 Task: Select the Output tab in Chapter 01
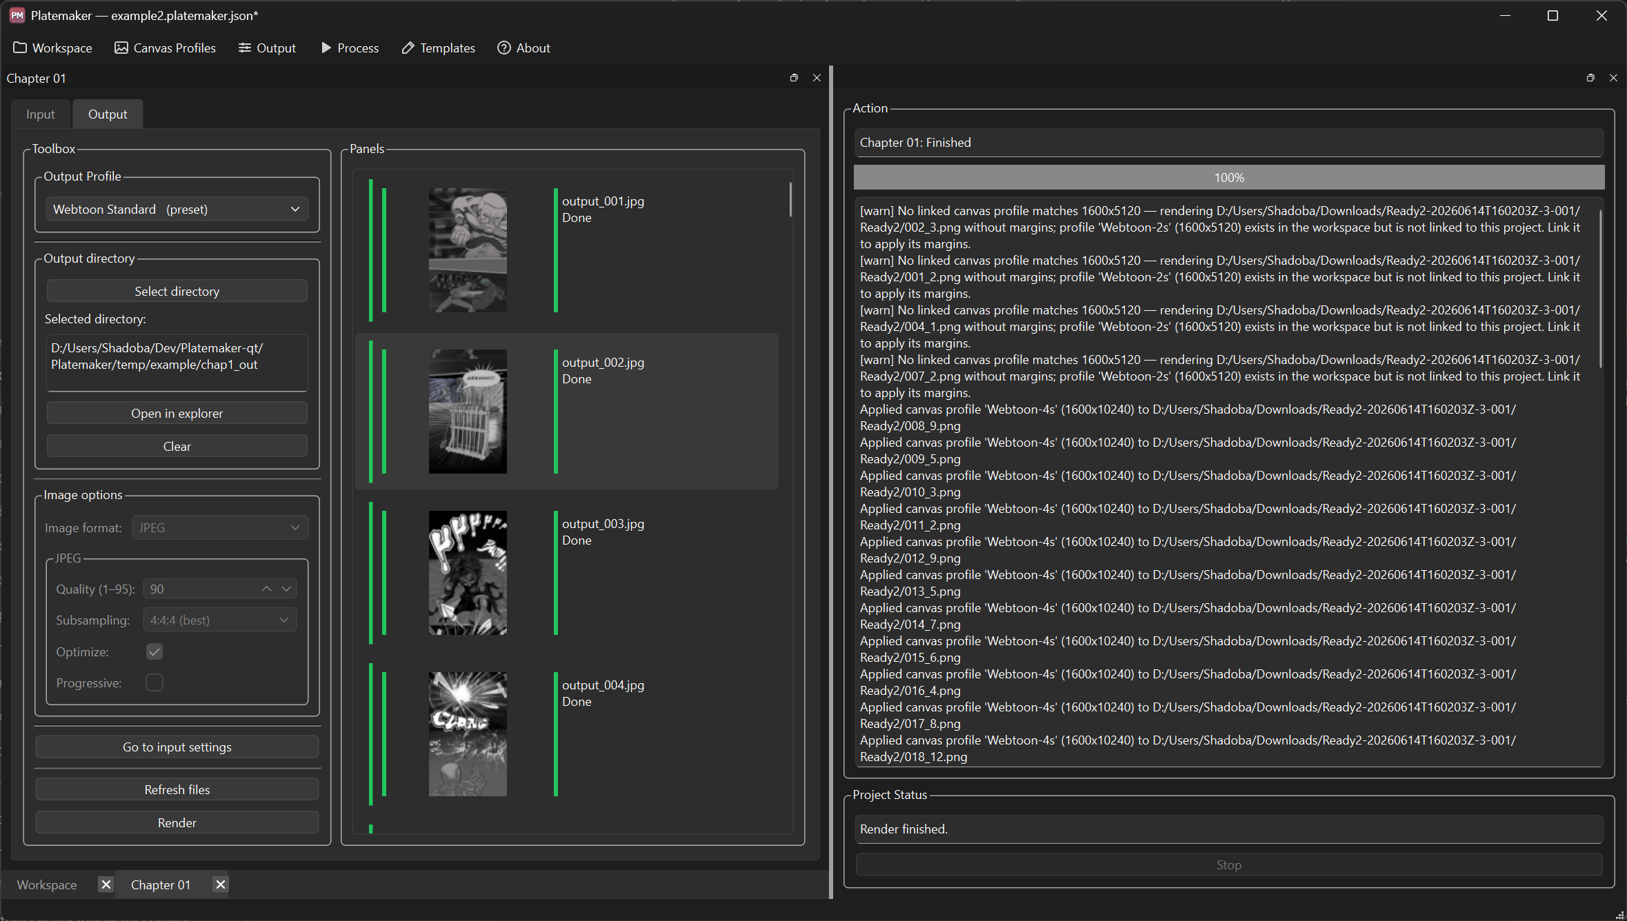[108, 114]
